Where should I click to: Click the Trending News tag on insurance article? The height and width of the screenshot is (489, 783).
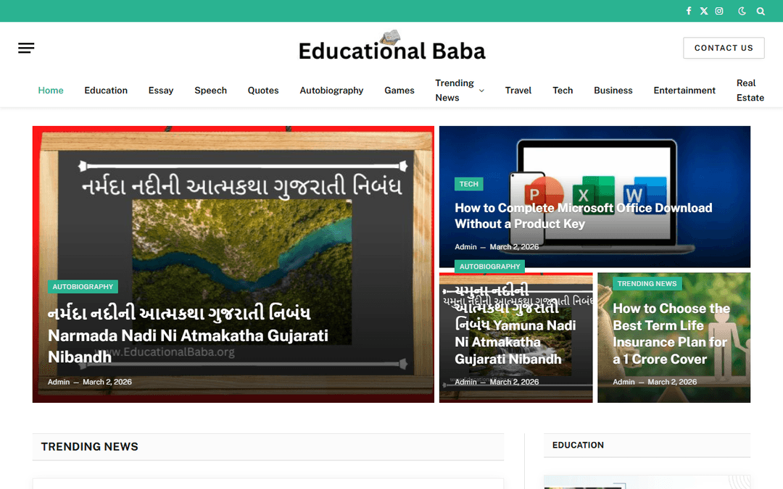(647, 283)
